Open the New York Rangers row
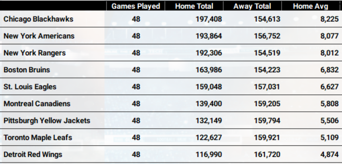Viewport: 342px width, 164px height. pyautogui.click(x=34, y=53)
